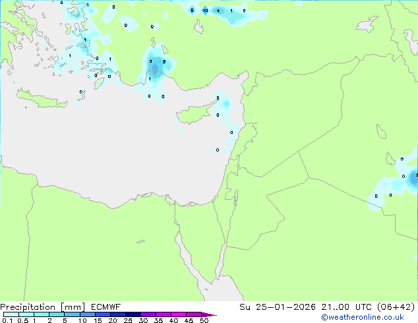Viewport: 418px width, 323px height.
Task: Select the '21..00 UTC' time text
Action: click(346, 307)
